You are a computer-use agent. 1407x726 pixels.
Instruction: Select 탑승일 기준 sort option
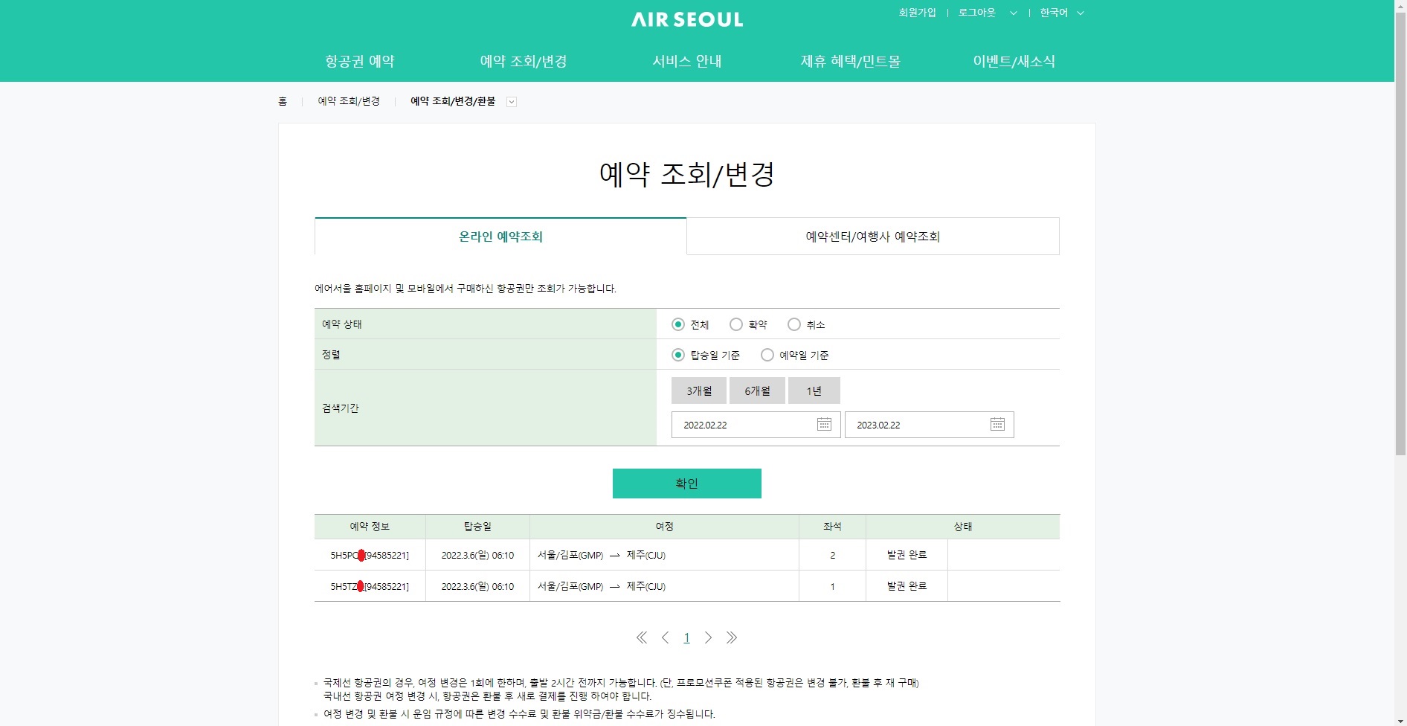677,355
